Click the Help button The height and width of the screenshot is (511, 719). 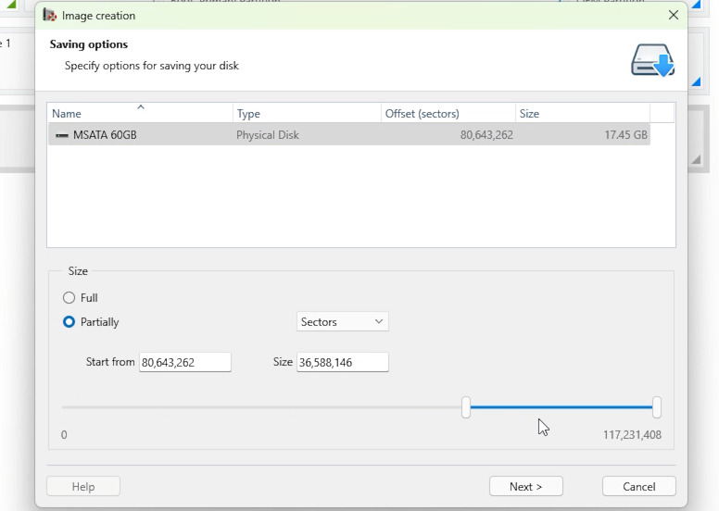83,486
